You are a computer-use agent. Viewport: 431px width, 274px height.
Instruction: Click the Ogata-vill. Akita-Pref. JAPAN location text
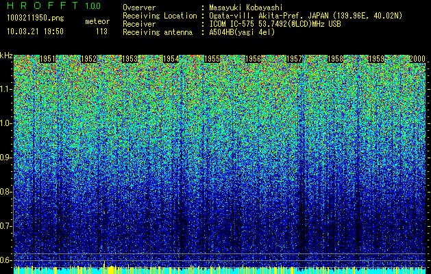tap(306, 16)
